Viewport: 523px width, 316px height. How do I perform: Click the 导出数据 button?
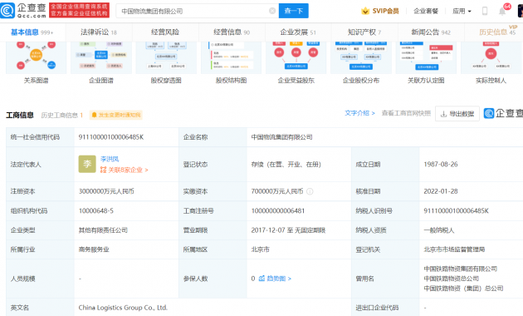click(x=457, y=114)
